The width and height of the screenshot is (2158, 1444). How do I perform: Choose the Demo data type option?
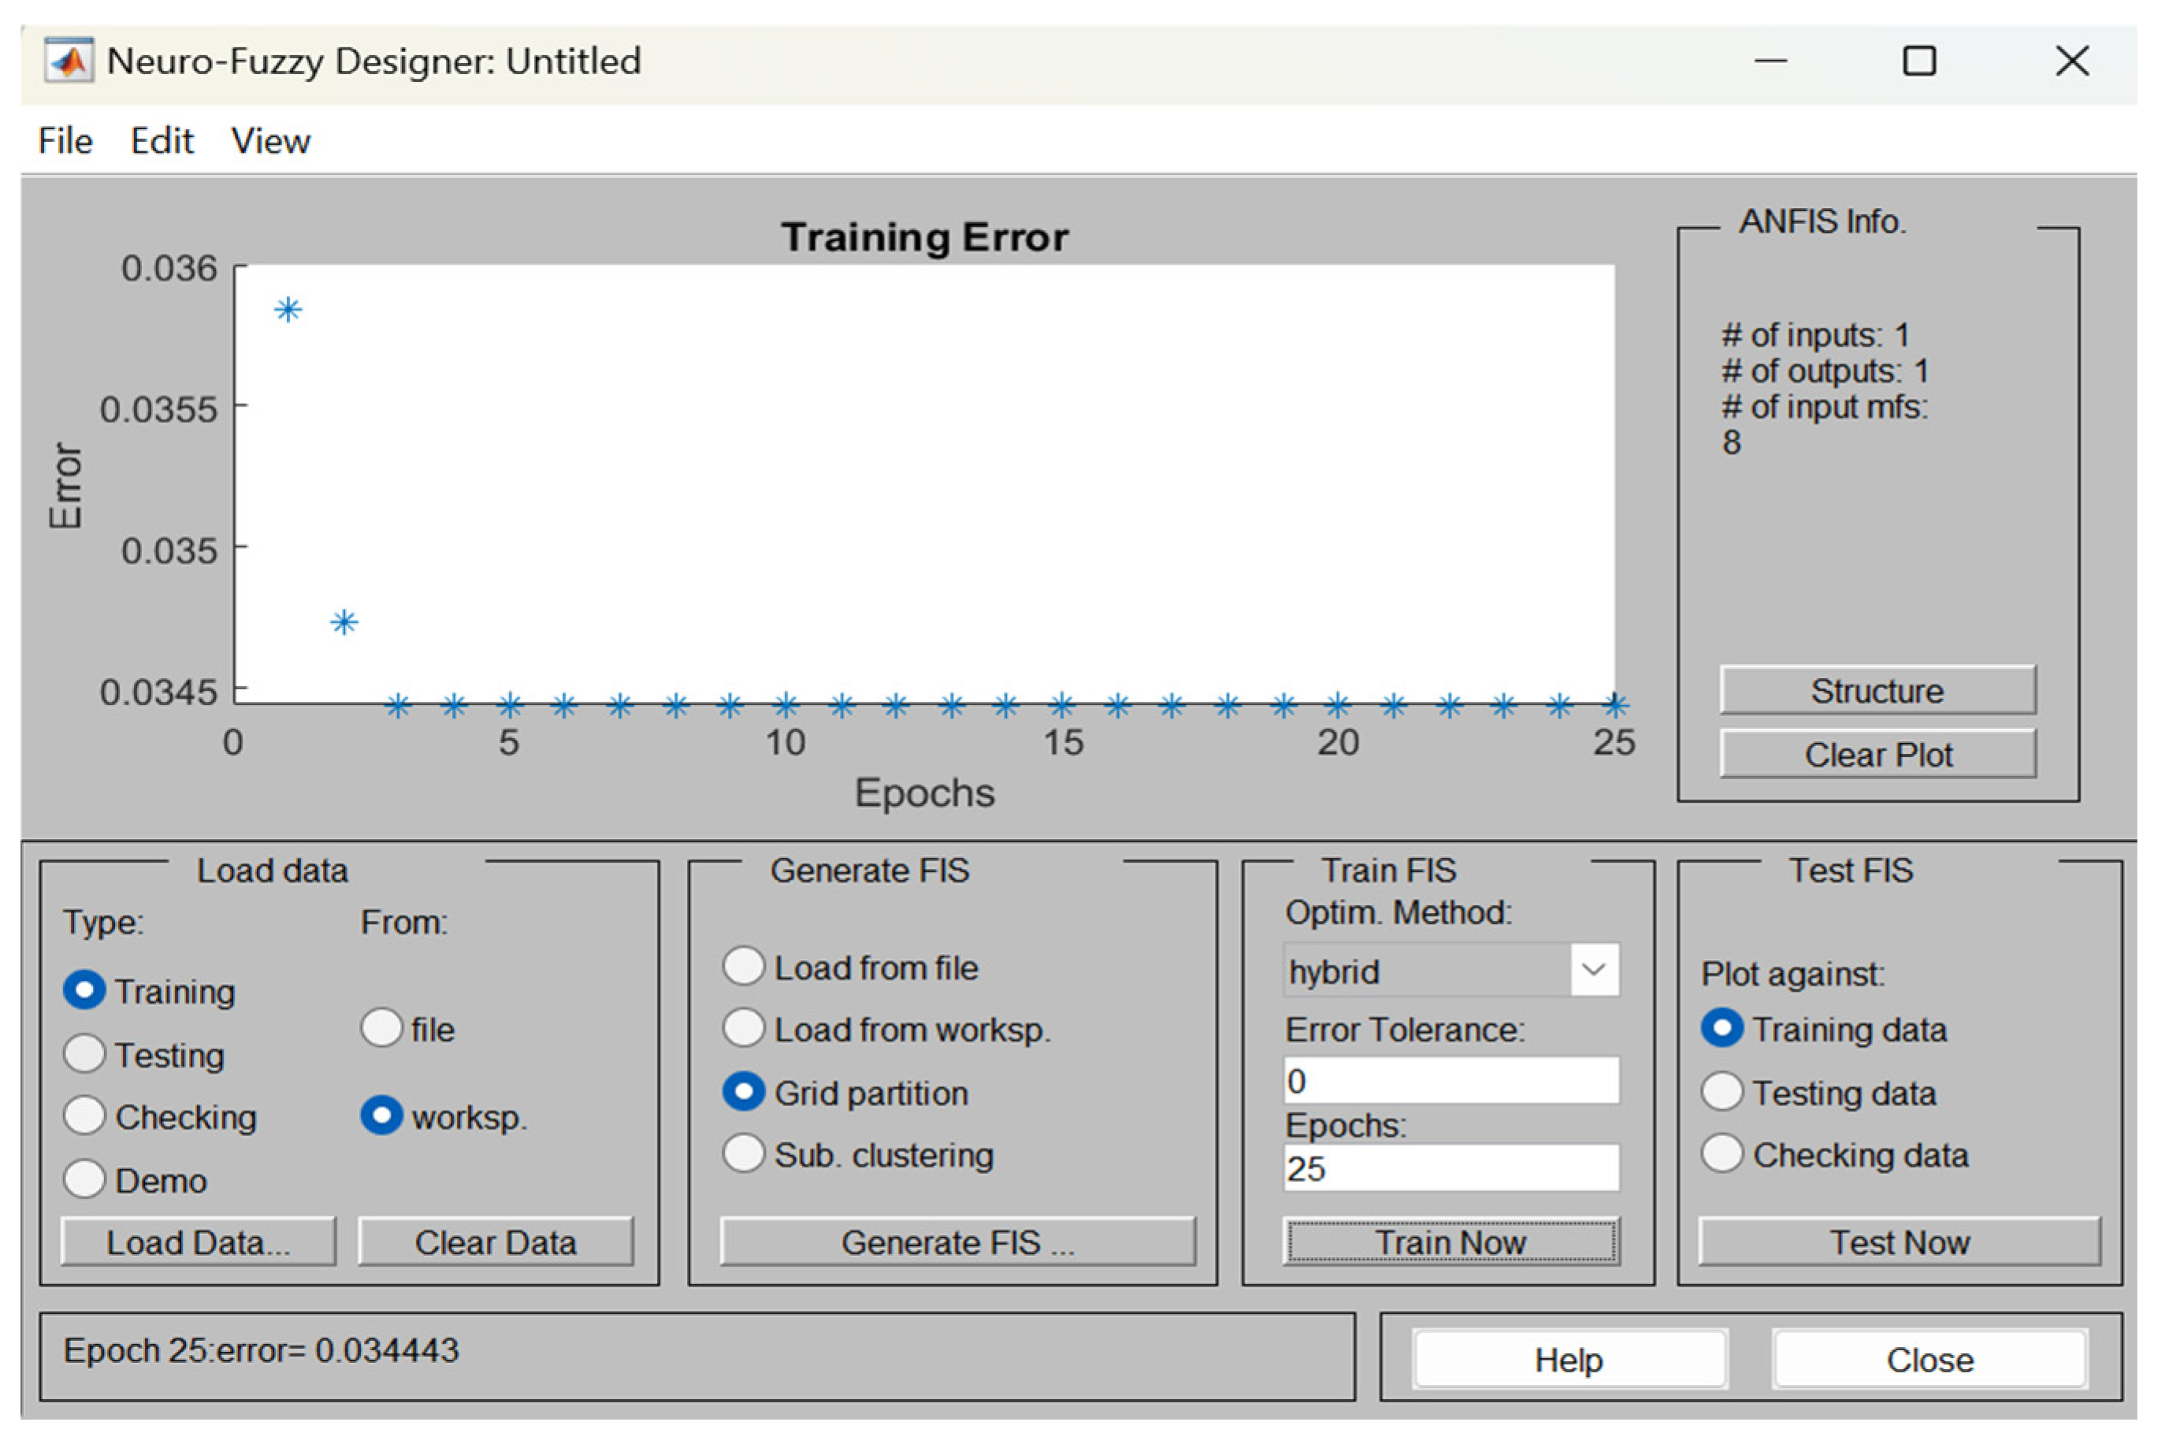[85, 1179]
